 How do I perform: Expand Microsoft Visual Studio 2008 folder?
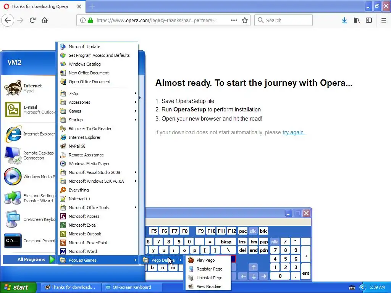point(98,172)
